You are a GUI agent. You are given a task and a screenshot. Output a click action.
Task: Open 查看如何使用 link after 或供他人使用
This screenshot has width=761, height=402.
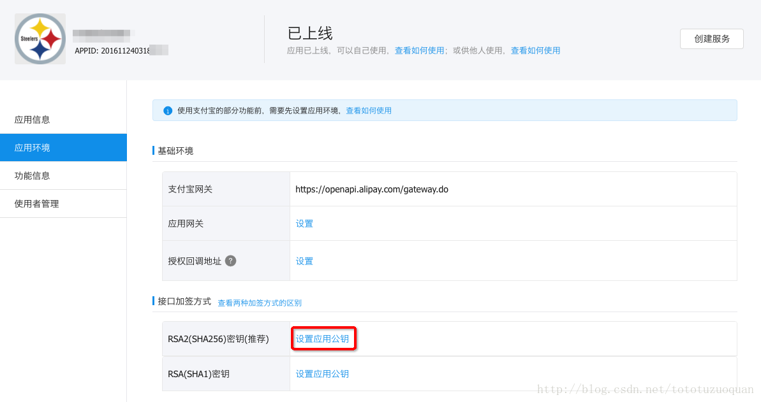535,50
